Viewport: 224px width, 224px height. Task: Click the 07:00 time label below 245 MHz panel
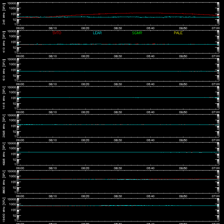click(x=216, y=28)
